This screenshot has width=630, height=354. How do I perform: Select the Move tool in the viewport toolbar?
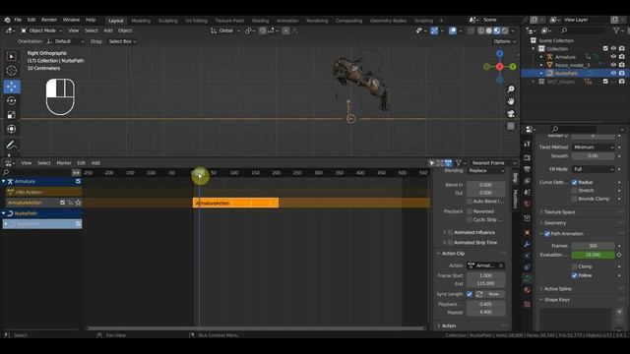coord(11,87)
